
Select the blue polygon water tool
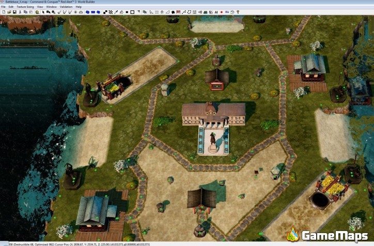99,12
